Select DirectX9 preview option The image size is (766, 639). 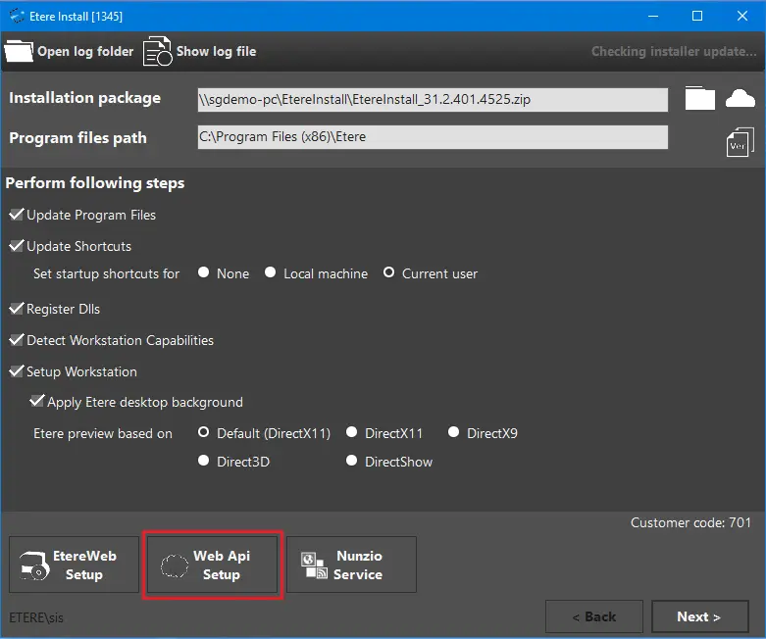tap(454, 432)
